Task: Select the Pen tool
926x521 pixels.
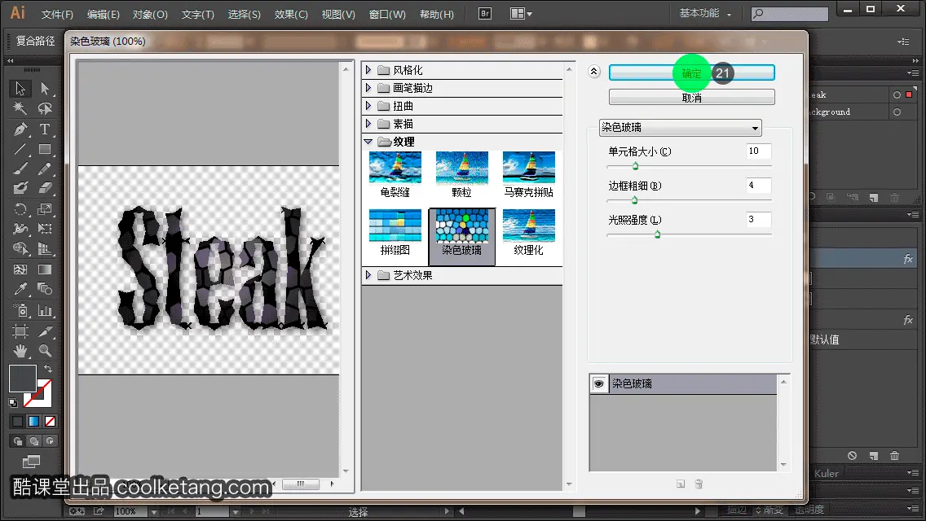Action: coord(20,129)
